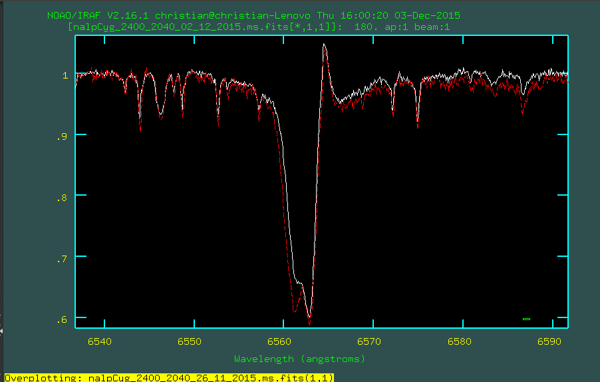Click the y-axis label .6
The image size is (600, 382).
pyautogui.click(x=62, y=319)
